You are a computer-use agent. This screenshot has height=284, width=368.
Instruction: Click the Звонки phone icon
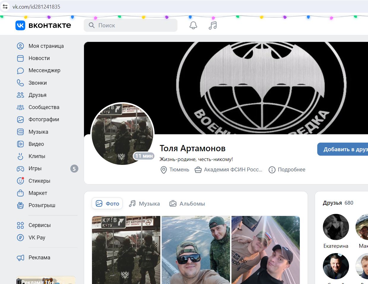point(20,83)
